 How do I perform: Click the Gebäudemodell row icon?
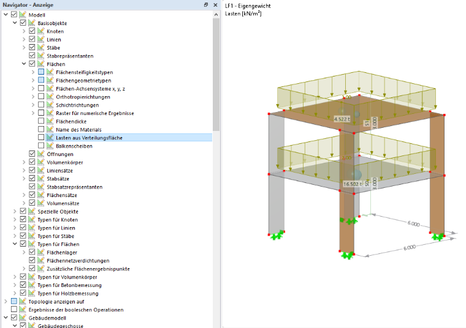coord(23,318)
